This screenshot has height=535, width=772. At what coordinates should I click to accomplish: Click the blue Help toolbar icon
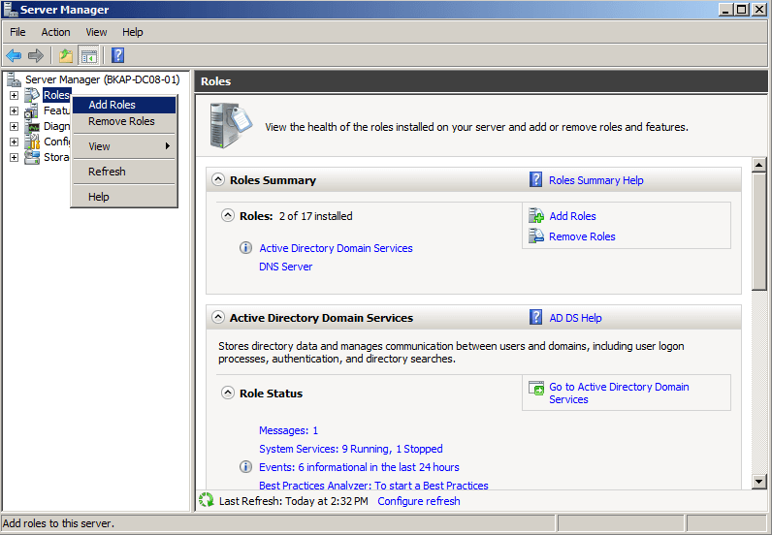(x=117, y=55)
